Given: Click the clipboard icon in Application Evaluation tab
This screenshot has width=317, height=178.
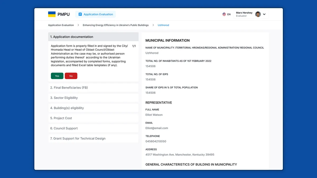Looking at the screenshot, I should pos(80,14).
